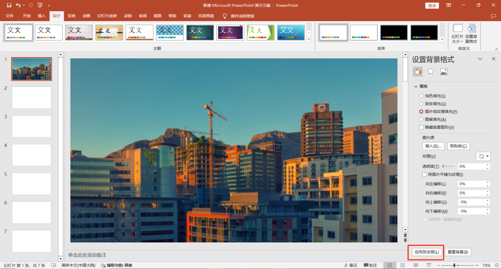Collapse the Fill (填充) section
The width and height of the screenshot is (501, 269).
click(416, 86)
